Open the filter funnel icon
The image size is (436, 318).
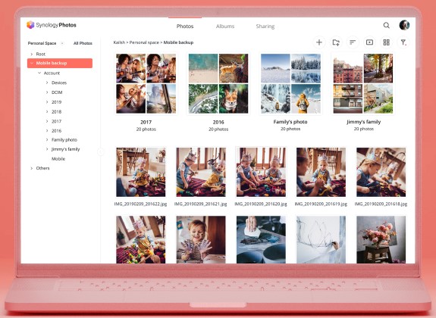pyautogui.click(x=403, y=42)
